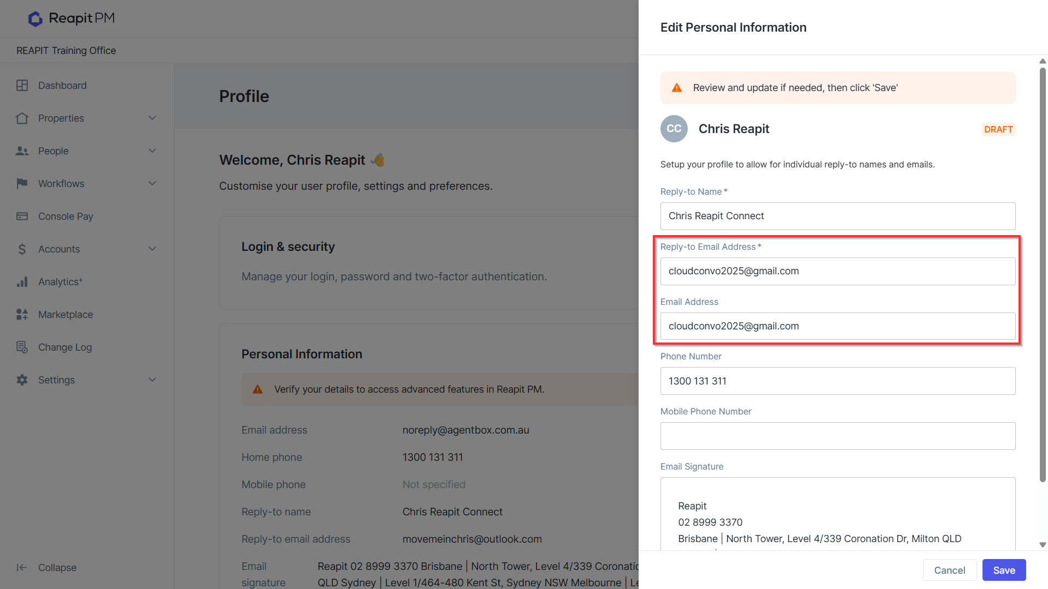Collapse the sidebar navigation
The image size is (1048, 589).
pos(46,568)
